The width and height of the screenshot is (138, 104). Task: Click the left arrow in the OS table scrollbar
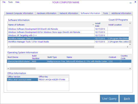tap(8, 69)
